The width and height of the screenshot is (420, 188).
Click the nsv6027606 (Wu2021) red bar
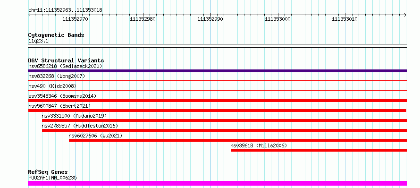[x=238, y=140]
